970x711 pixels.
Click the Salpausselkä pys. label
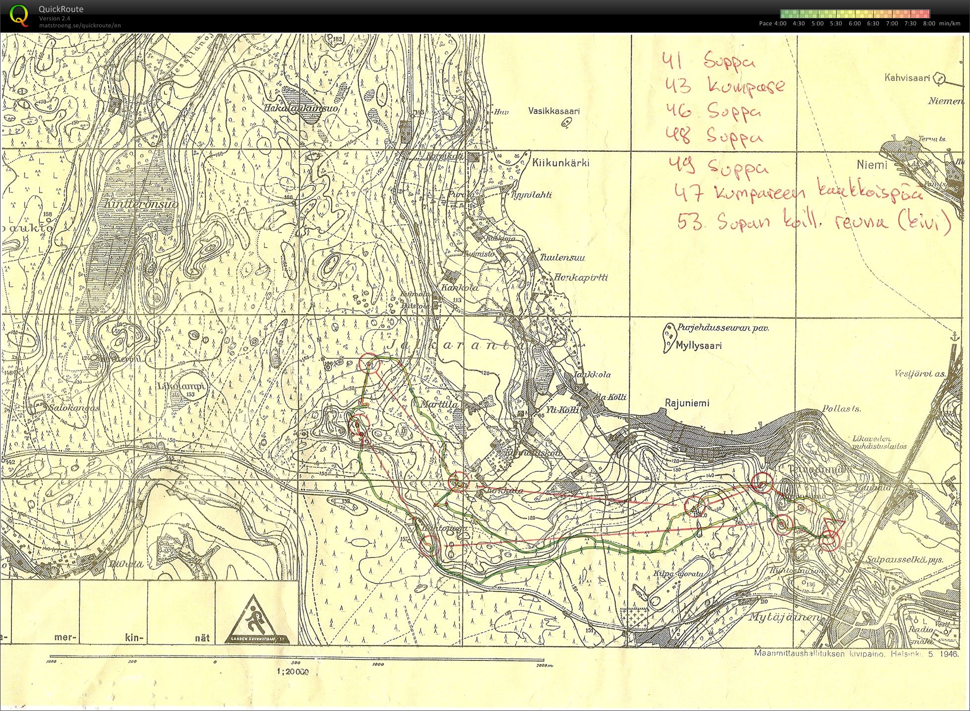pos(905,559)
